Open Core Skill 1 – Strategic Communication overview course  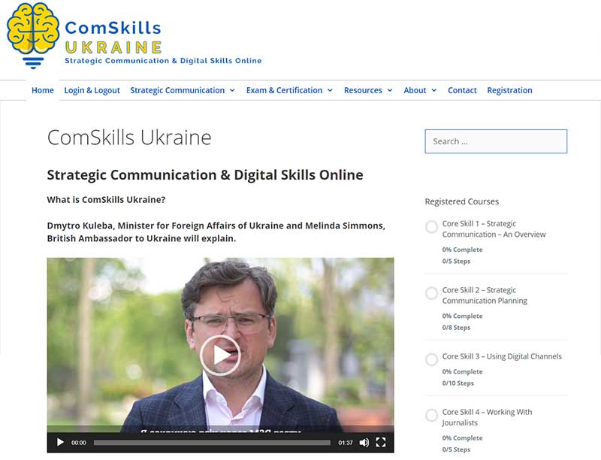tap(494, 228)
